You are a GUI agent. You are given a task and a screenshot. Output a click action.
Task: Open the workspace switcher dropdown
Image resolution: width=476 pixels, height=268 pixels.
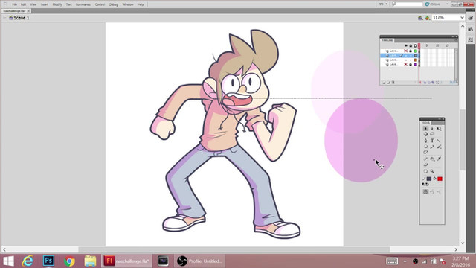[384, 4]
